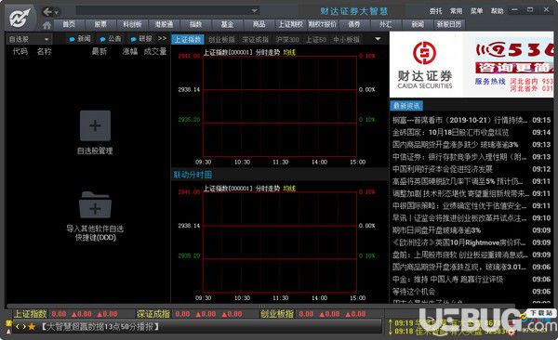Open the home house icon
Viewport: 558px width, 340px height.
[46, 25]
